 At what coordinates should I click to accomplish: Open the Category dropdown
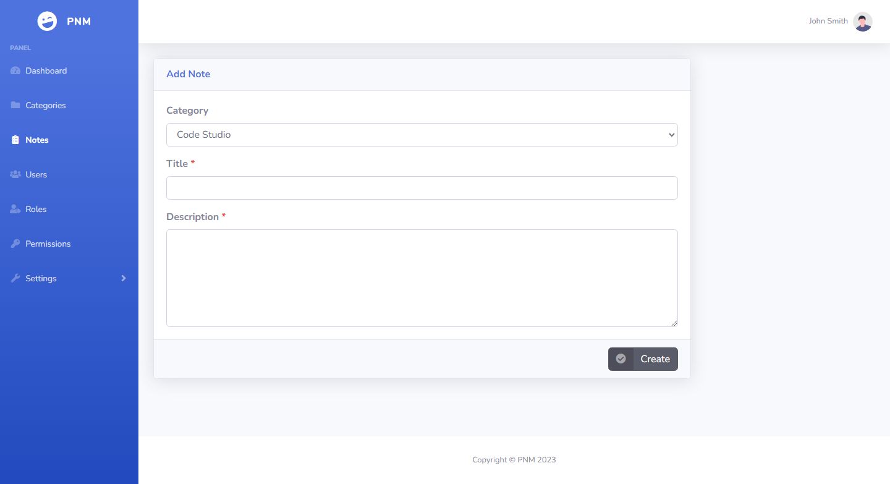click(422, 135)
